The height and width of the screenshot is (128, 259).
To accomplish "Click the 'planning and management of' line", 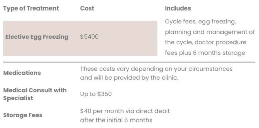I will coord(210,32).
